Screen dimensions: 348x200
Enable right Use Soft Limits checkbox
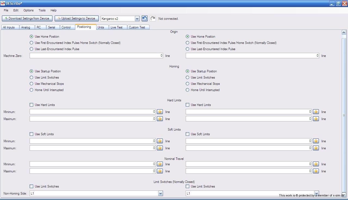click(188, 134)
